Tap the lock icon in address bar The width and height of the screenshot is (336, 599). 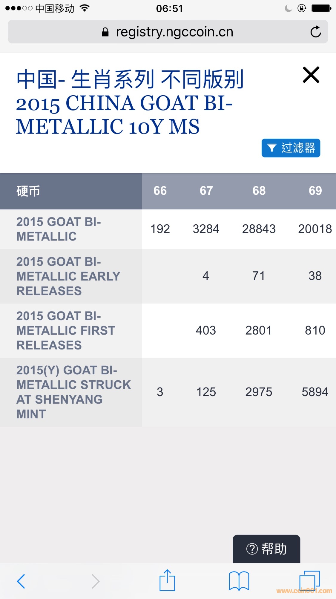105,32
